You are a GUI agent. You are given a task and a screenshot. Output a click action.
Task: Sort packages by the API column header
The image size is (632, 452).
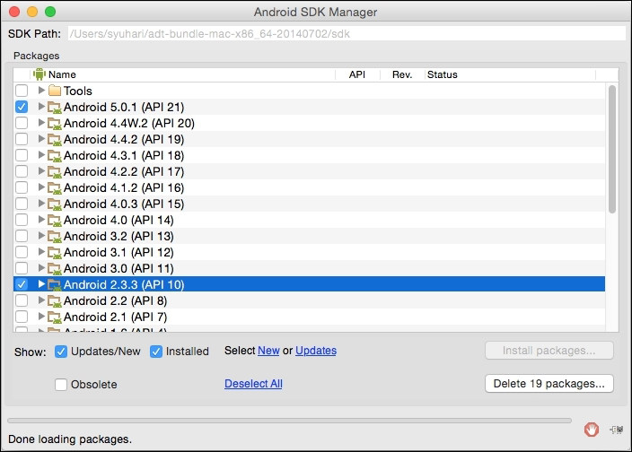pyautogui.click(x=356, y=74)
